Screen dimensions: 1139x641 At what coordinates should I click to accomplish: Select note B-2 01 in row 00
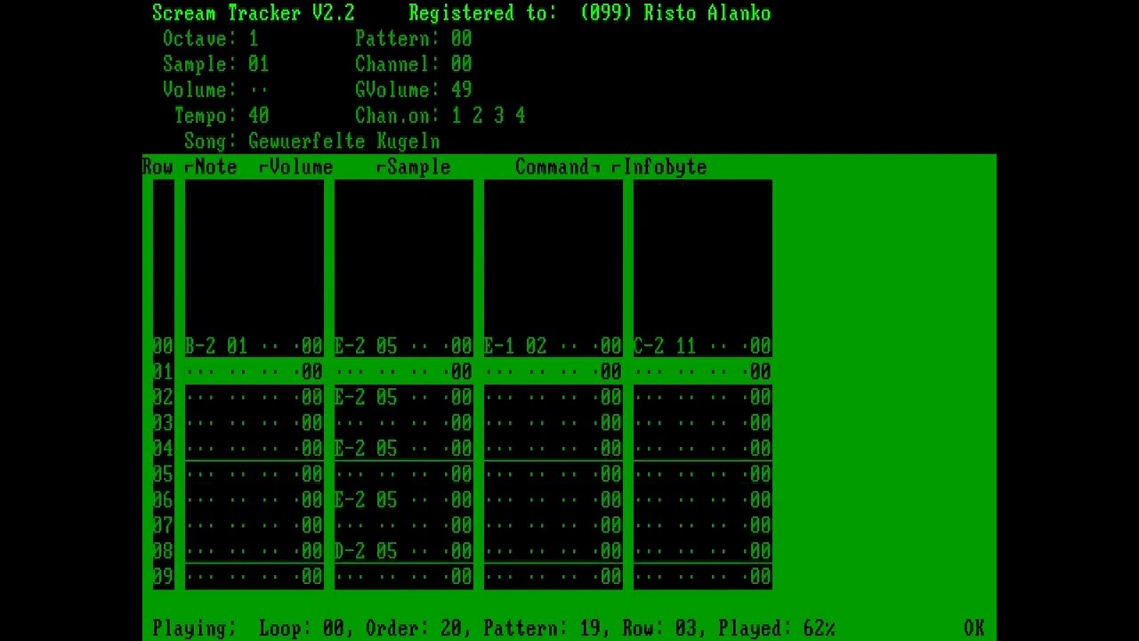216,345
